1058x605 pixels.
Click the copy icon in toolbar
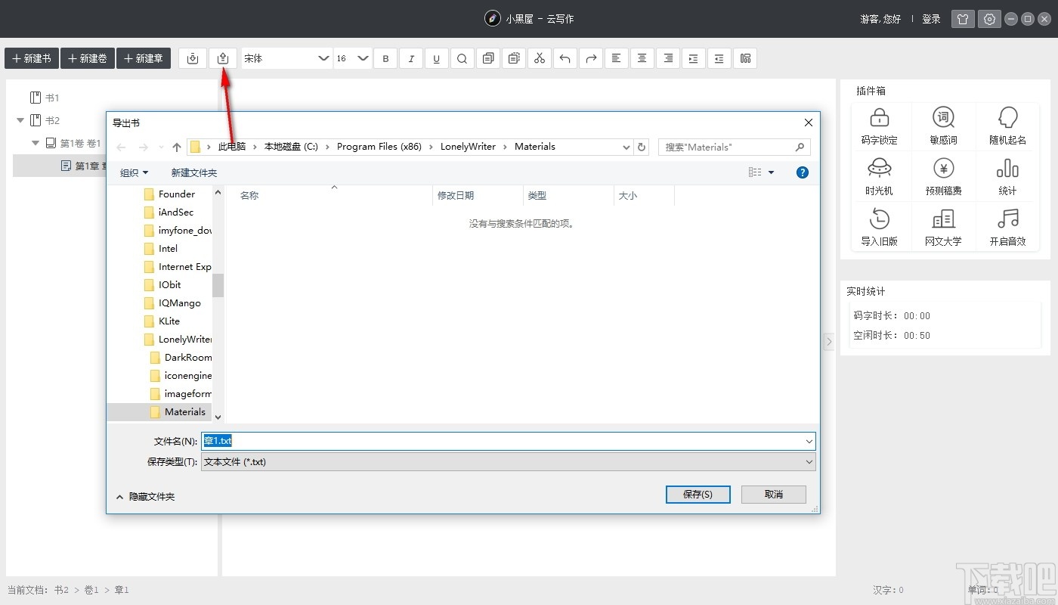point(488,58)
